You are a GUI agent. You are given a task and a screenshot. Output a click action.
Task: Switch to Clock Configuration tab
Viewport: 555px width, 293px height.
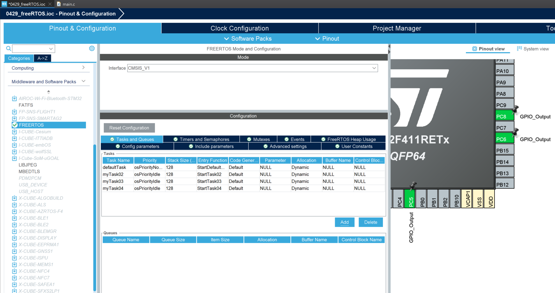pos(240,28)
